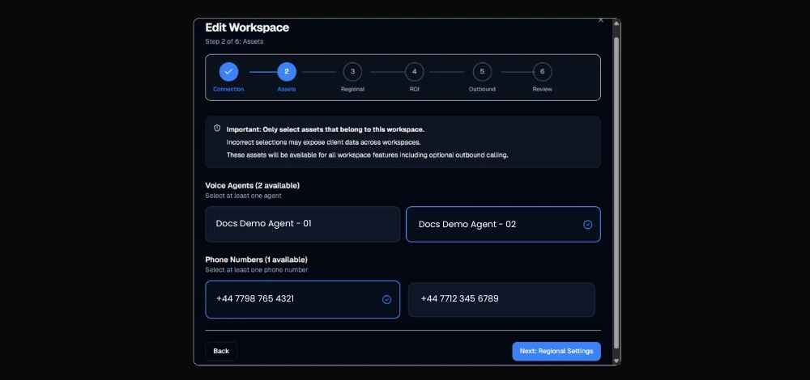Screen dimensions: 810x380
Task: Go to step 4 ROI circle
Action: click(x=414, y=72)
